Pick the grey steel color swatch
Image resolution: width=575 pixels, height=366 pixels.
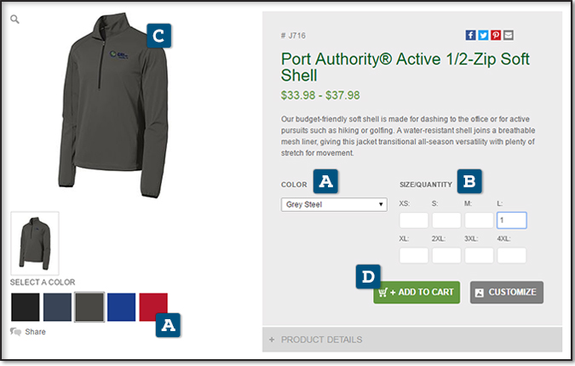(x=89, y=307)
